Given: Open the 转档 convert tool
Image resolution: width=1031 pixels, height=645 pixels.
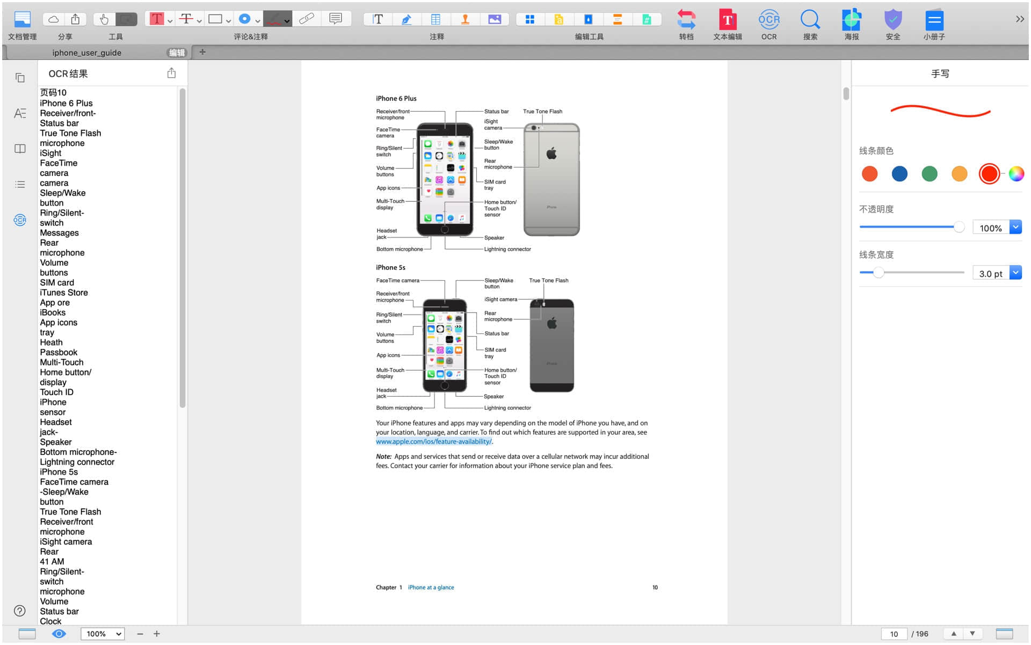Looking at the screenshot, I should (x=686, y=24).
